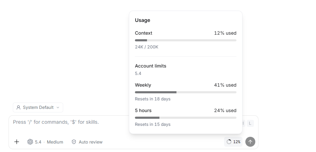Select the 5 hours limit row label
316x152 pixels.
[143, 111]
